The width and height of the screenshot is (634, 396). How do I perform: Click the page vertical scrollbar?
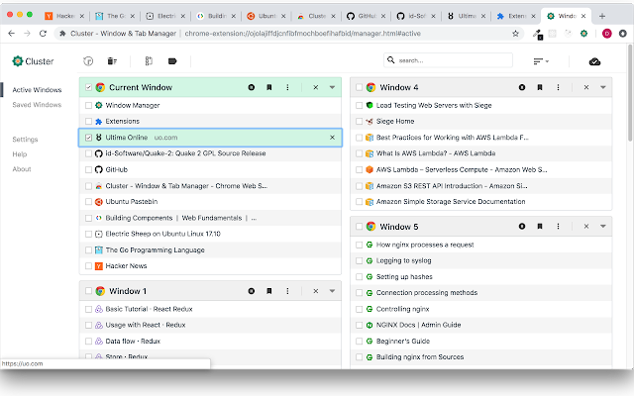point(630,93)
